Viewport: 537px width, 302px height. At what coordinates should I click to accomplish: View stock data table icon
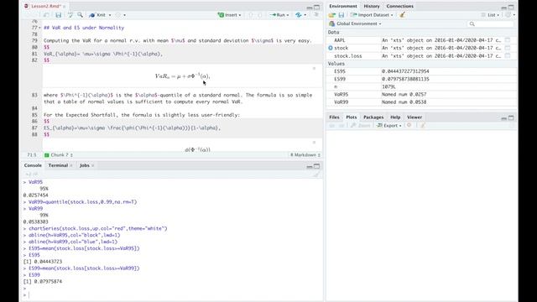pos(508,48)
